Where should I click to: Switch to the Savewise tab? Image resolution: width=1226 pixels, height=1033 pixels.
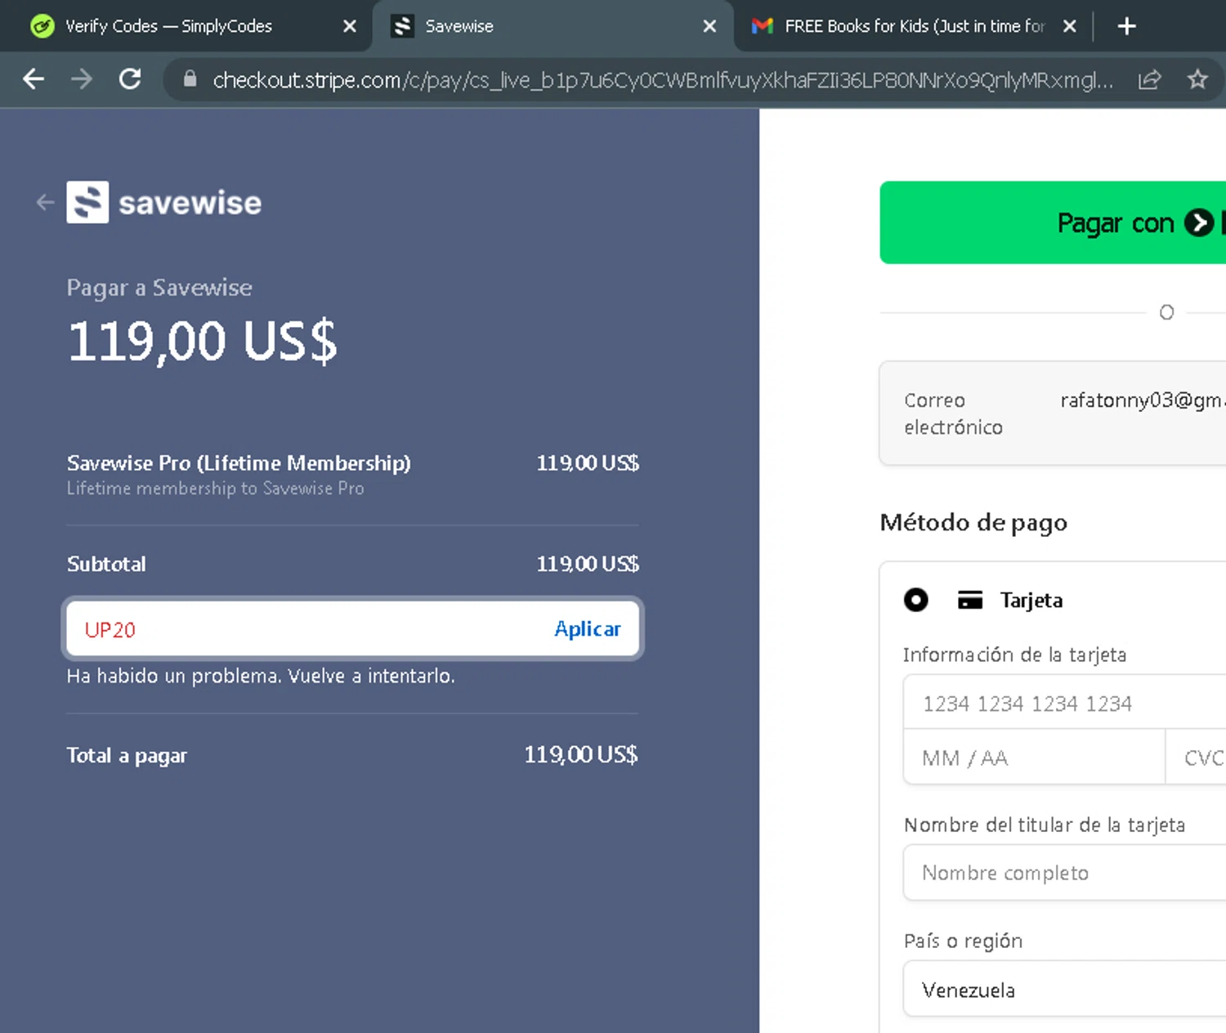pyautogui.click(x=553, y=26)
